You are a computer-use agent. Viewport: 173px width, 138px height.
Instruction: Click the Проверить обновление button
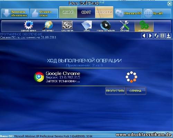click(x=15, y=13)
